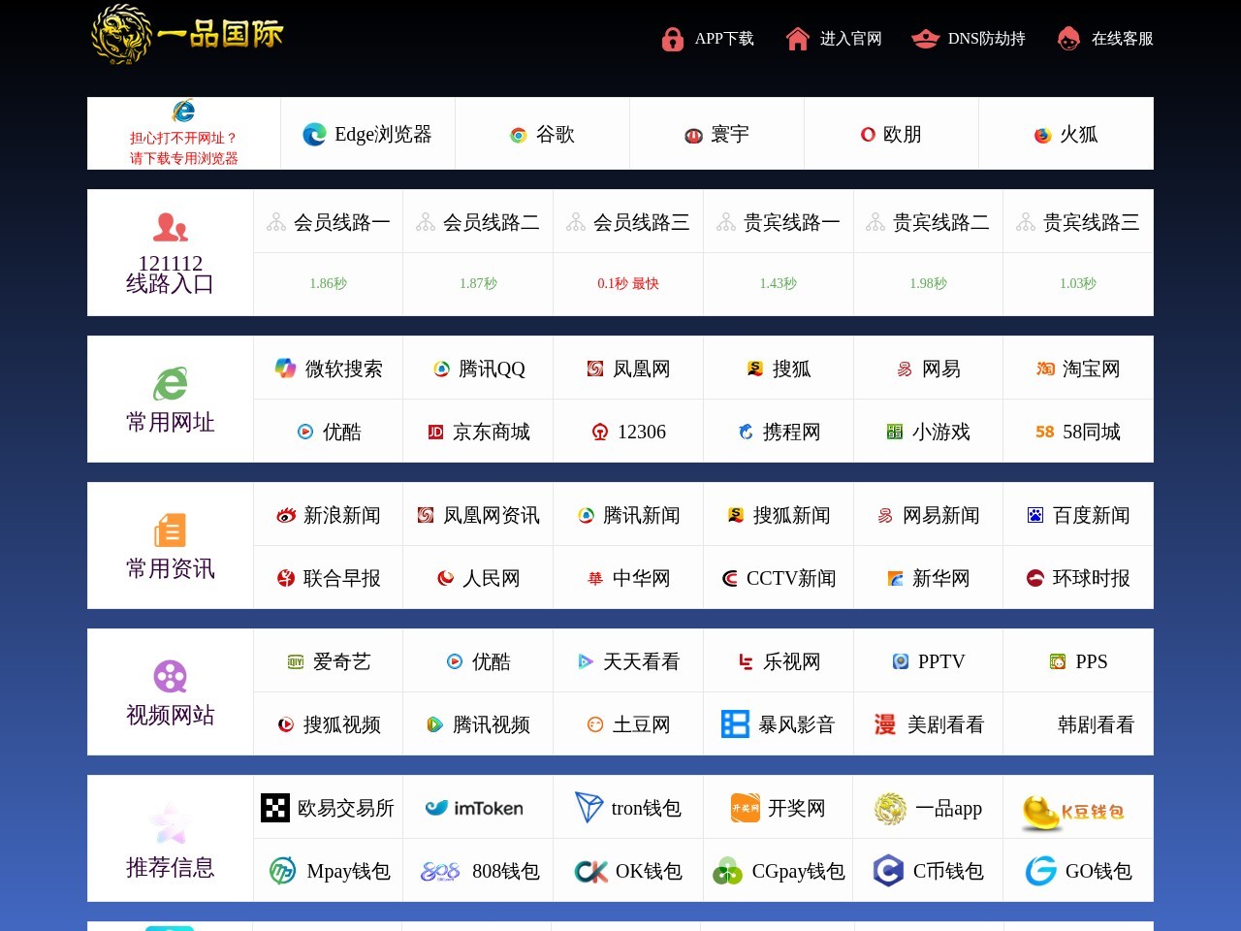Click the 火狐 Firefox icon
Viewport: 1241px width, 931px height.
pyautogui.click(x=1042, y=136)
